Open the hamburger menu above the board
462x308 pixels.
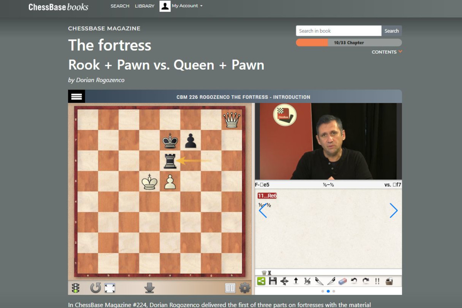(77, 96)
